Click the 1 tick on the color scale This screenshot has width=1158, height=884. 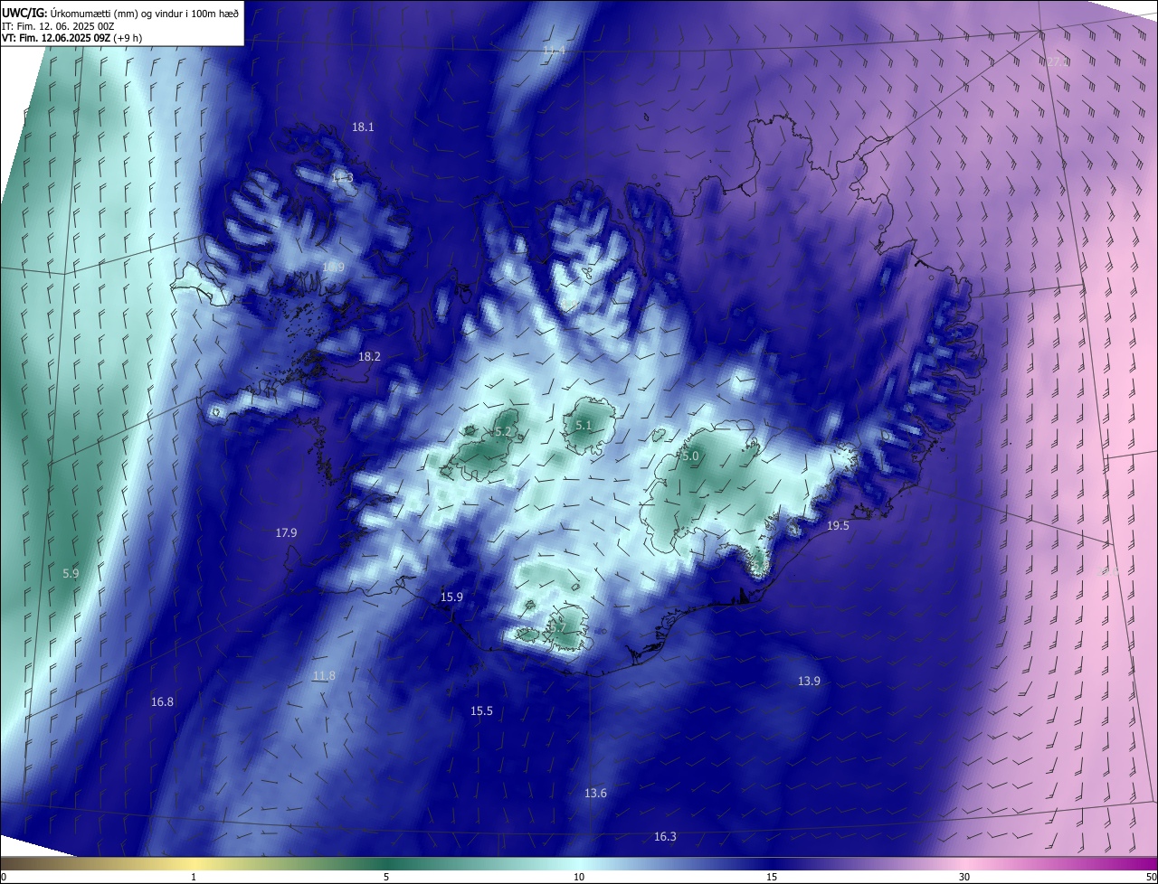click(x=194, y=877)
